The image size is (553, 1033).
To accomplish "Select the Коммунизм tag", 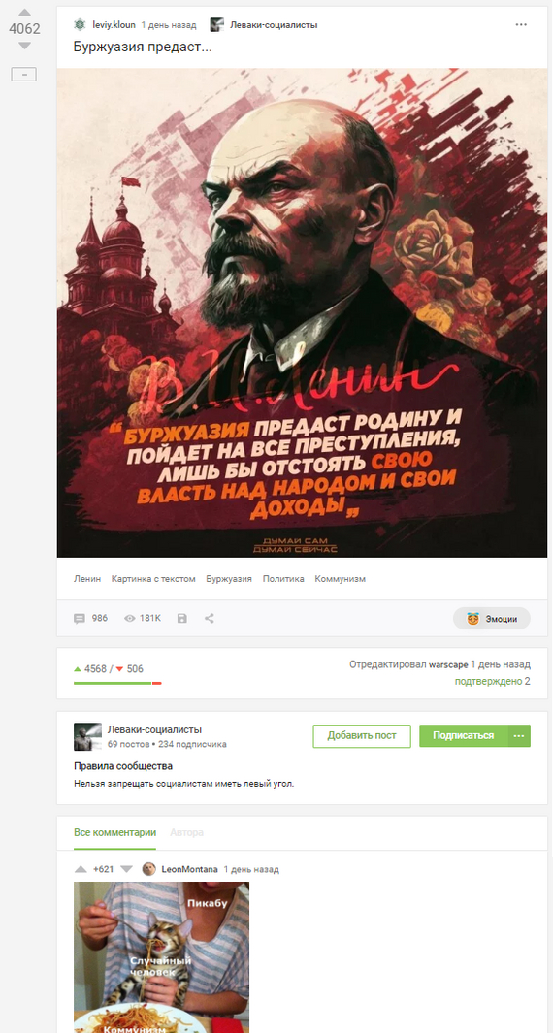I will pyautogui.click(x=341, y=579).
